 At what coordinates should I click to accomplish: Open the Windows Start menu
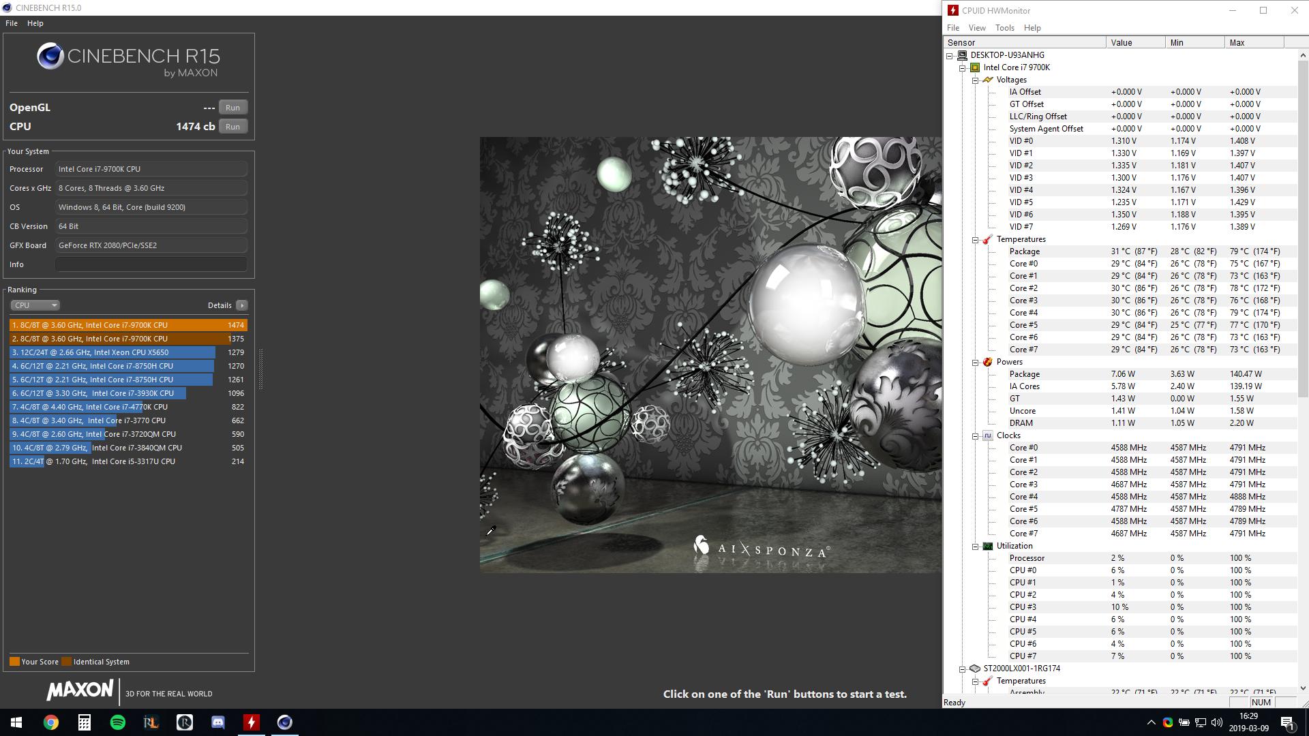[16, 722]
